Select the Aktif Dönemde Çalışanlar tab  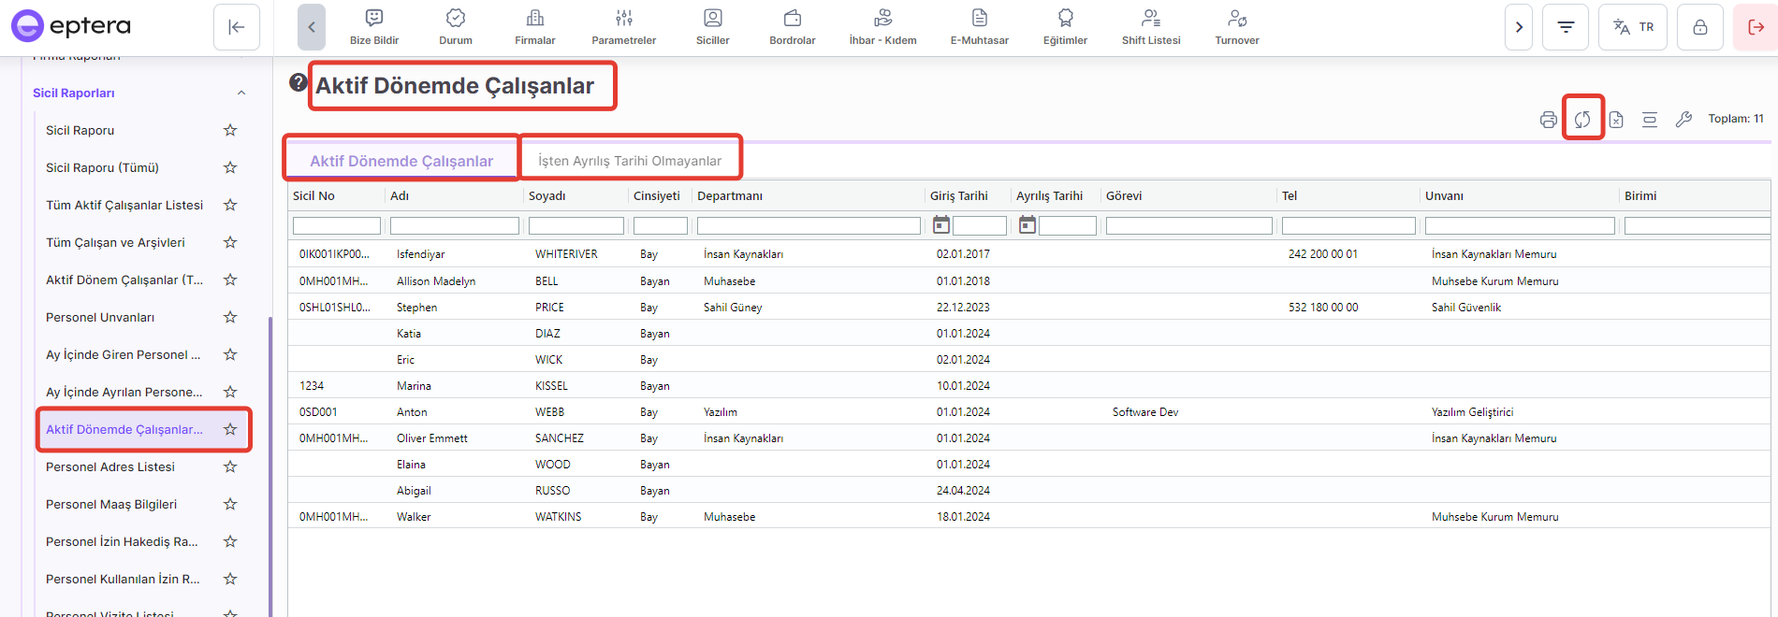[x=401, y=161]
